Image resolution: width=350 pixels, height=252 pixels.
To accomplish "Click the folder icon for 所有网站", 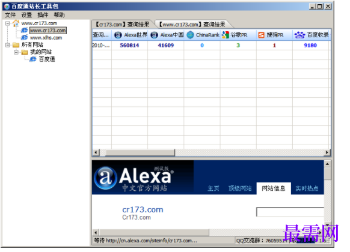I will pyautogui.click(x=16, y=45).
